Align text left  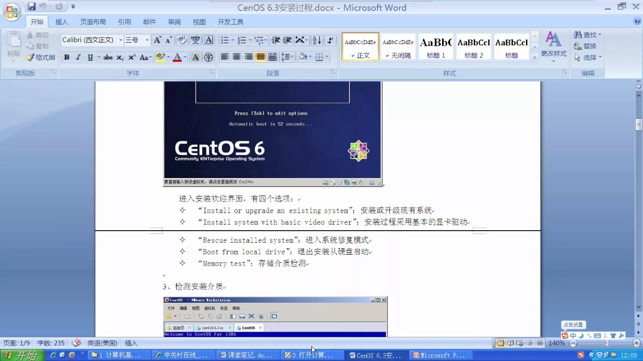[x=225, y=57]
